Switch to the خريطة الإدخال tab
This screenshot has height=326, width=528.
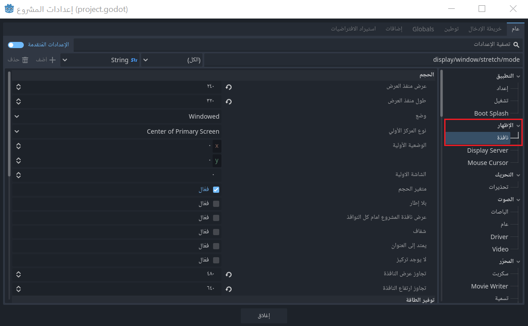point(485,29)
